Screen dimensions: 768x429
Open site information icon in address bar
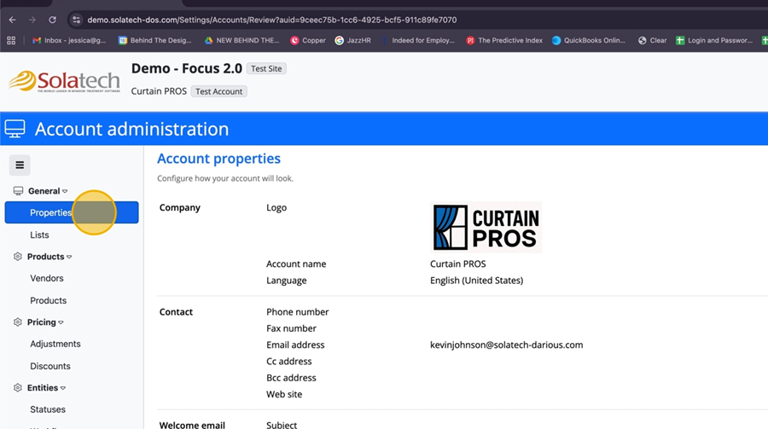pyautogui.click(x=76, y=20)
